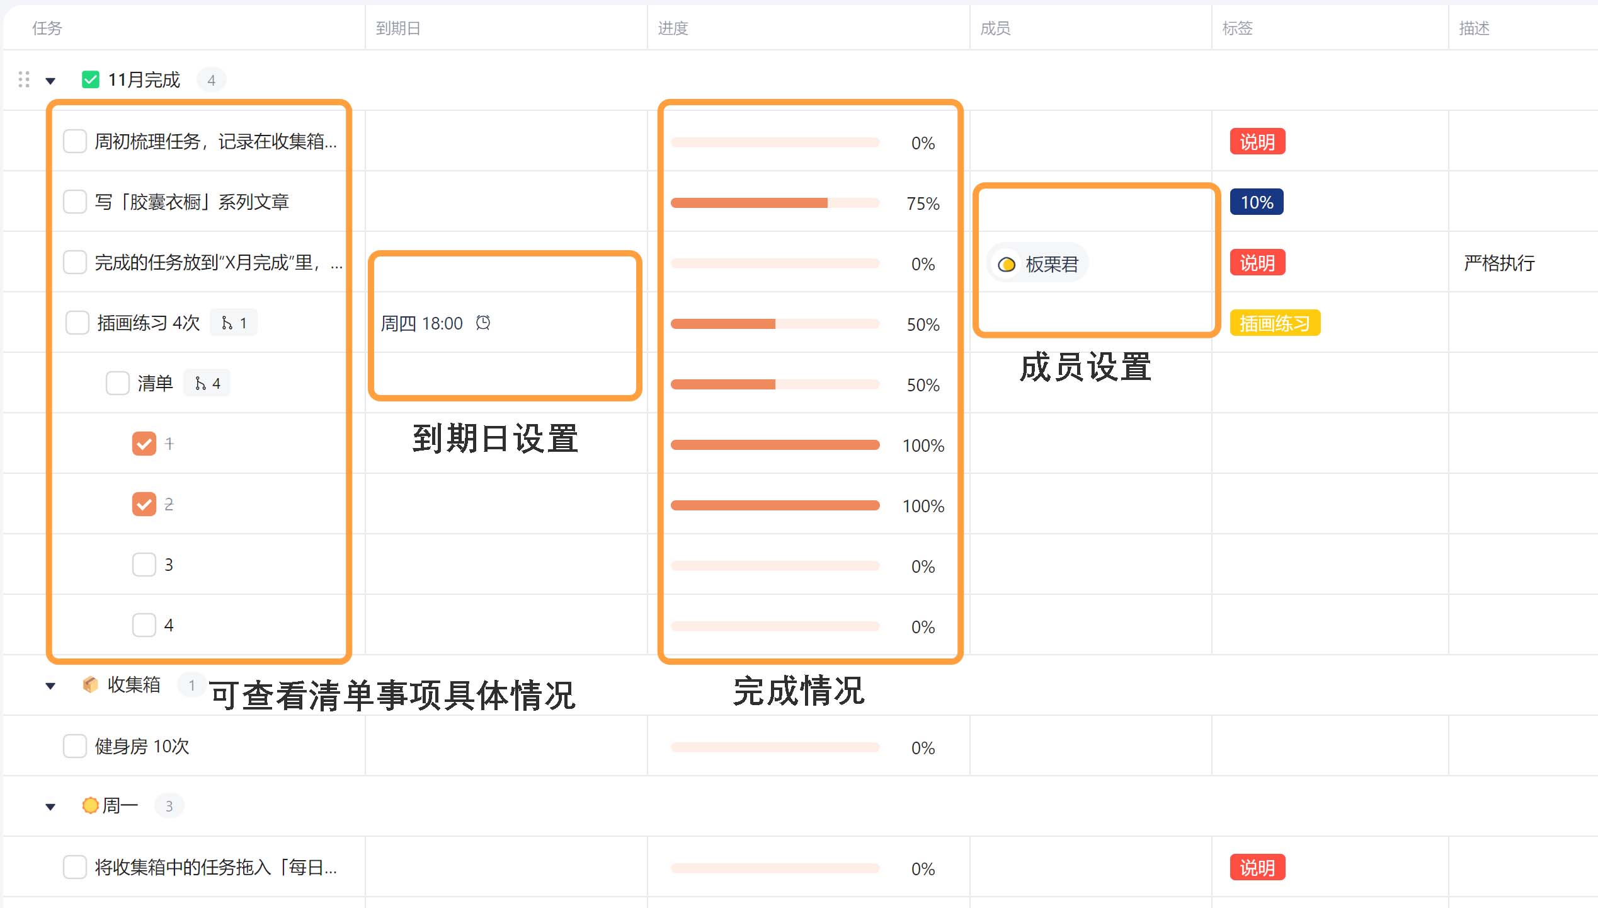1598x908 pixels.
Task: Click the reminder clock icon beside 周四 18:00
Action: coord(483,323)
